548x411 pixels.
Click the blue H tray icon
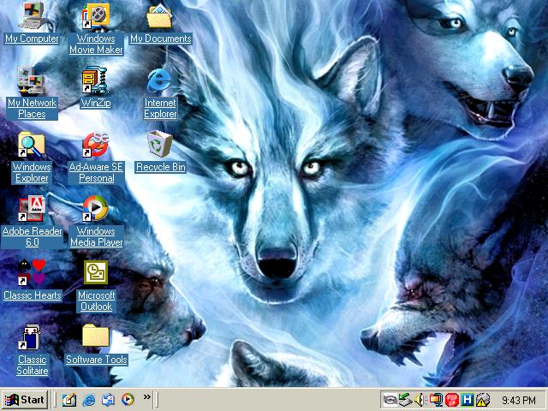click(x=468, y=400)
